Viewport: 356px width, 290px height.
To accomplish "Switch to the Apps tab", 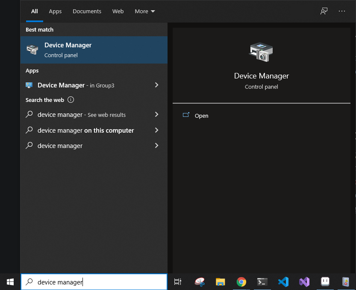I will 55,12.
